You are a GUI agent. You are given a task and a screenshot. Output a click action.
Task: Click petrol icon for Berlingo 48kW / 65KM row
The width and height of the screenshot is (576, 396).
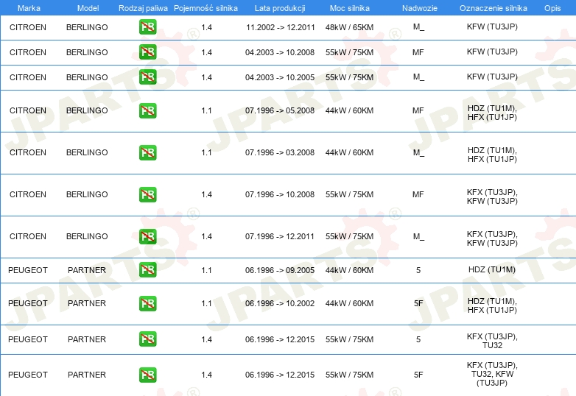point(147,27)
